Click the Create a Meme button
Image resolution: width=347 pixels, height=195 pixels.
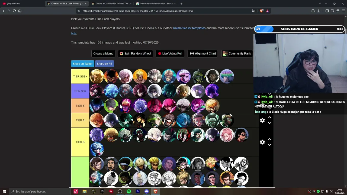[x=103, y=54]
